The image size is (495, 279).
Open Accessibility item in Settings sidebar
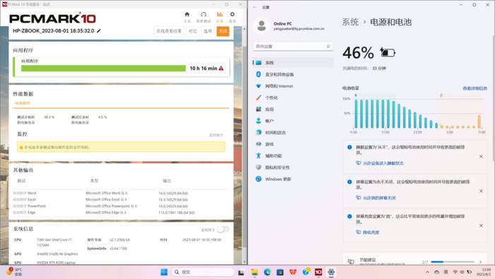(293, 156)
